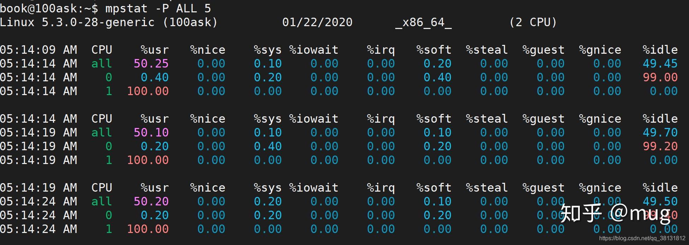Select the architecture text "_x86_64_"
The image size is (689, 245).
(424, 23)
